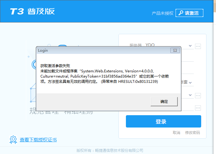Click the browse button beside 服务器 field
The height and width of the screenshot is (154, 216).
(x=198, y=46)
